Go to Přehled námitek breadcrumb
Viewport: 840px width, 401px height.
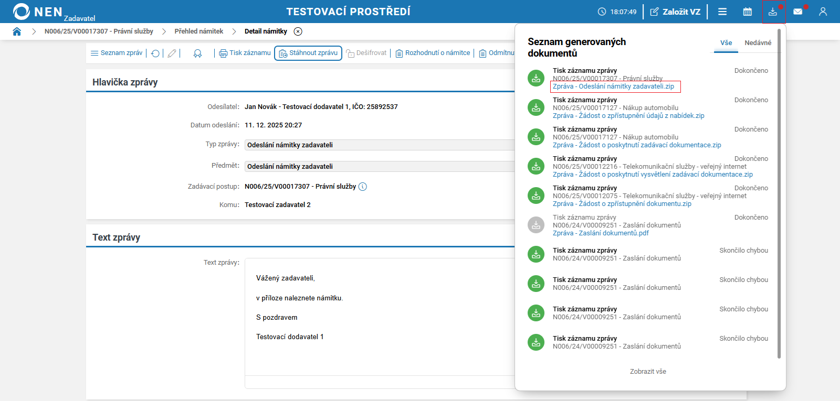pos(199,31)
